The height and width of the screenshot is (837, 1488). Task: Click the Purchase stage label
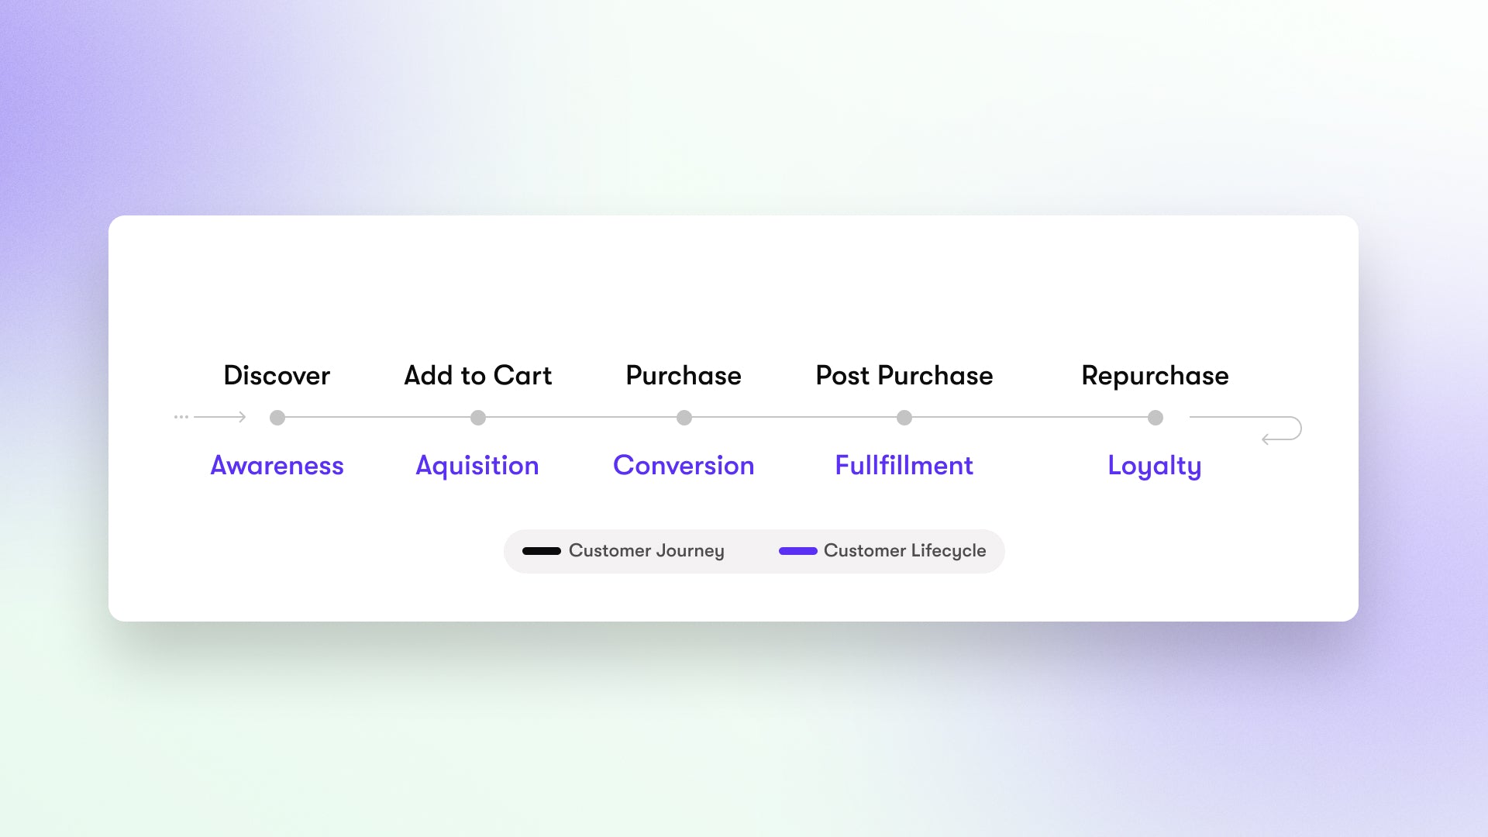pos(683,375)
